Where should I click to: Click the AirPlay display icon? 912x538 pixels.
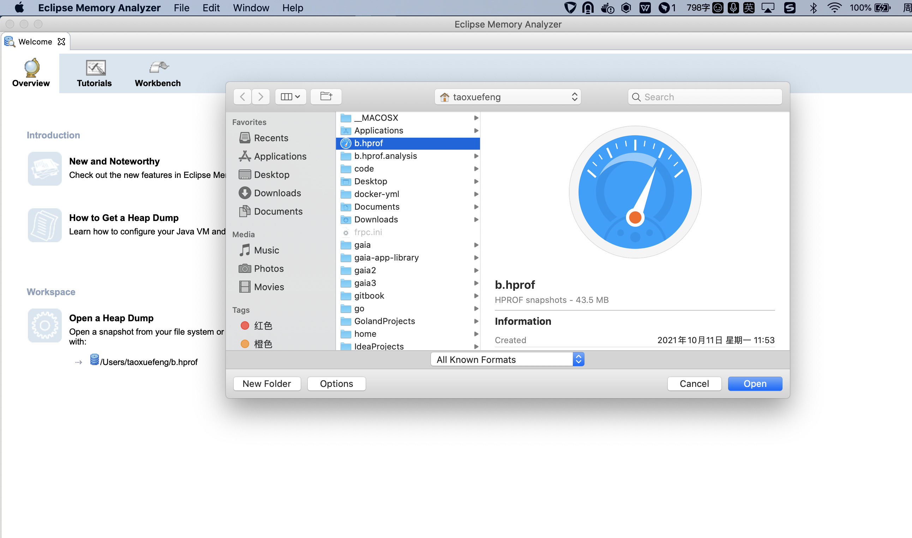coord(768,8)
